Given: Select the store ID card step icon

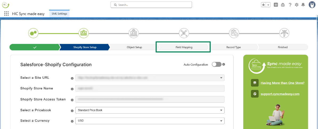Looking at the screenshot, I should [84, 34].
